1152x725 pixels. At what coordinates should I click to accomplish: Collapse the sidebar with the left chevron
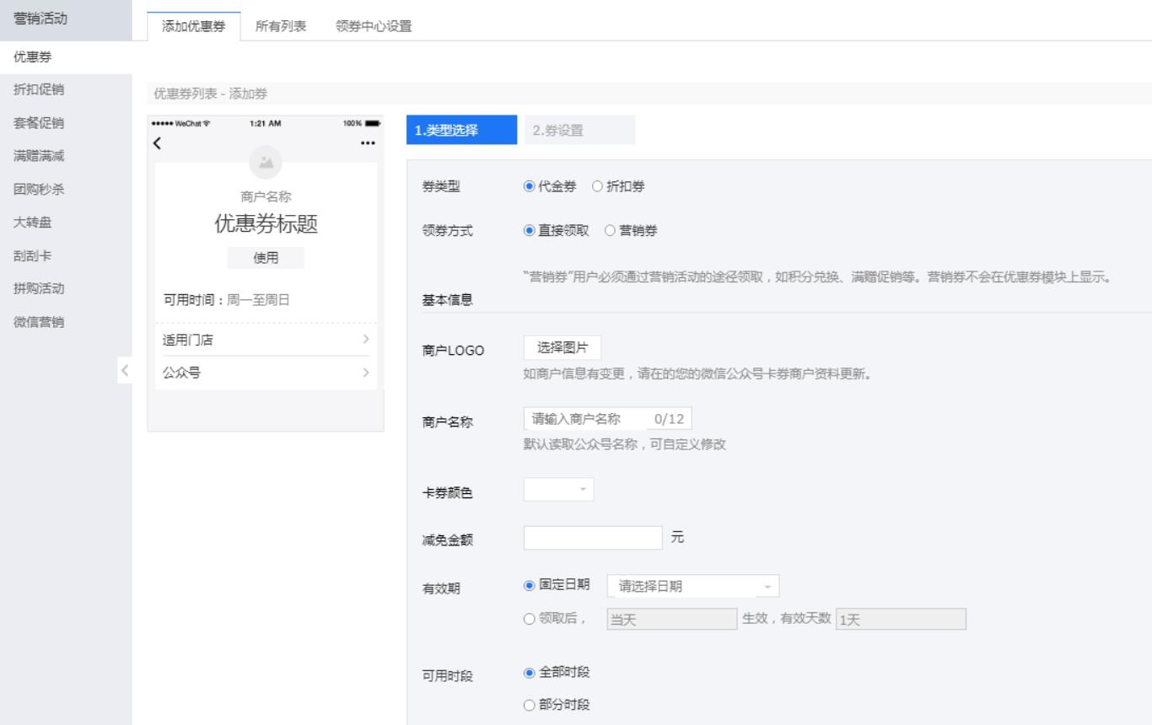click(x=124, y=369)
